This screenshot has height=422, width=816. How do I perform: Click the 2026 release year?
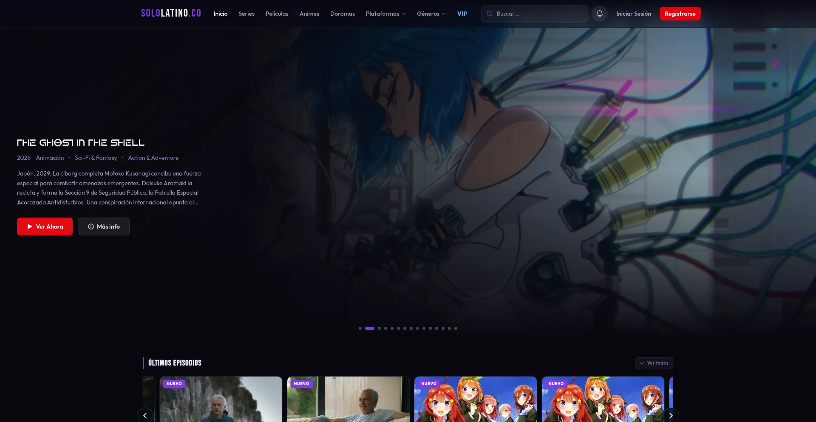pyautogui.click(x=24, y=158)
